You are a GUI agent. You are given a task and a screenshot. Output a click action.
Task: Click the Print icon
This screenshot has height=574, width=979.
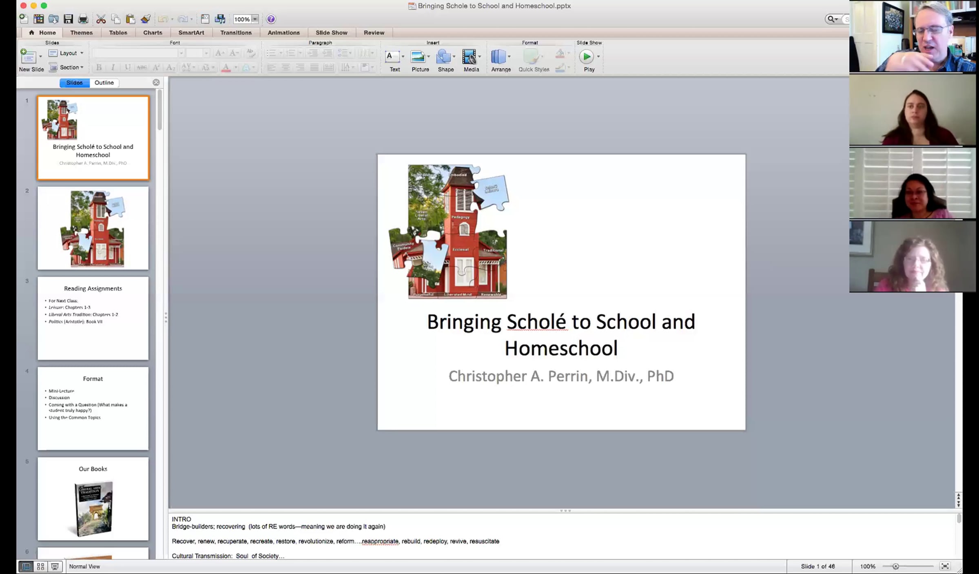coord(83,19)
